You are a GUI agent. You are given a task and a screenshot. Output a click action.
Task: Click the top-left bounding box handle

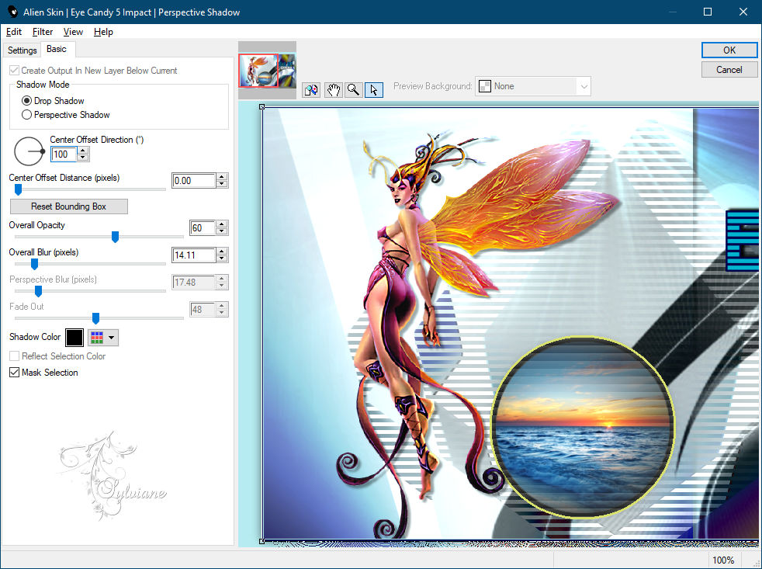click(x=262, y=107)
